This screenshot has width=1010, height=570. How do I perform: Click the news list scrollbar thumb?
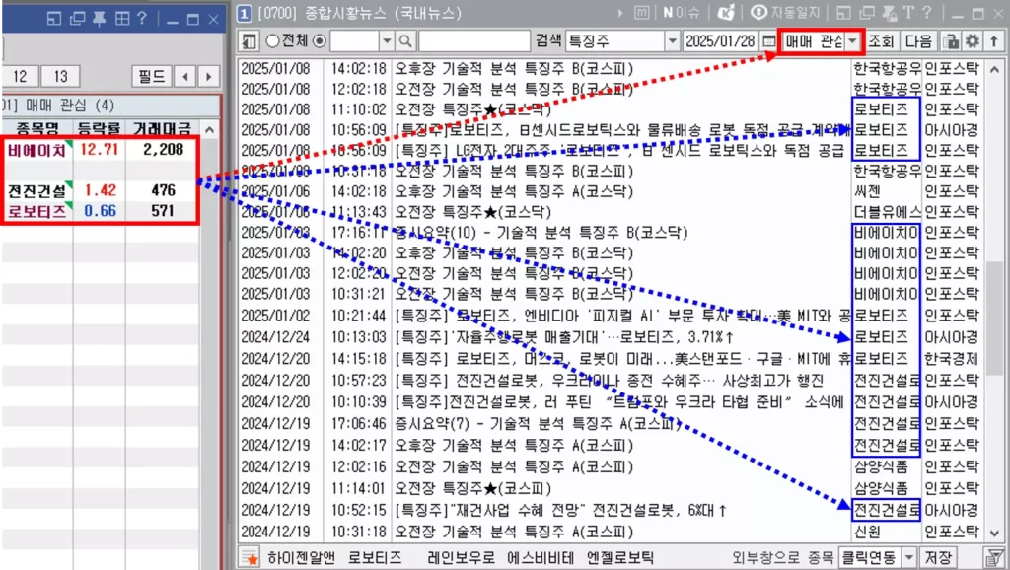coord(994,319)
